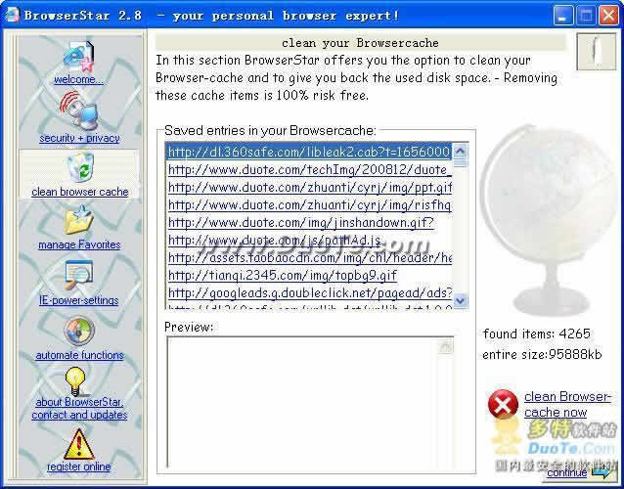Select the recycle bin cache icon
Viewport: 624px width, 489px height.
point(81,167)
